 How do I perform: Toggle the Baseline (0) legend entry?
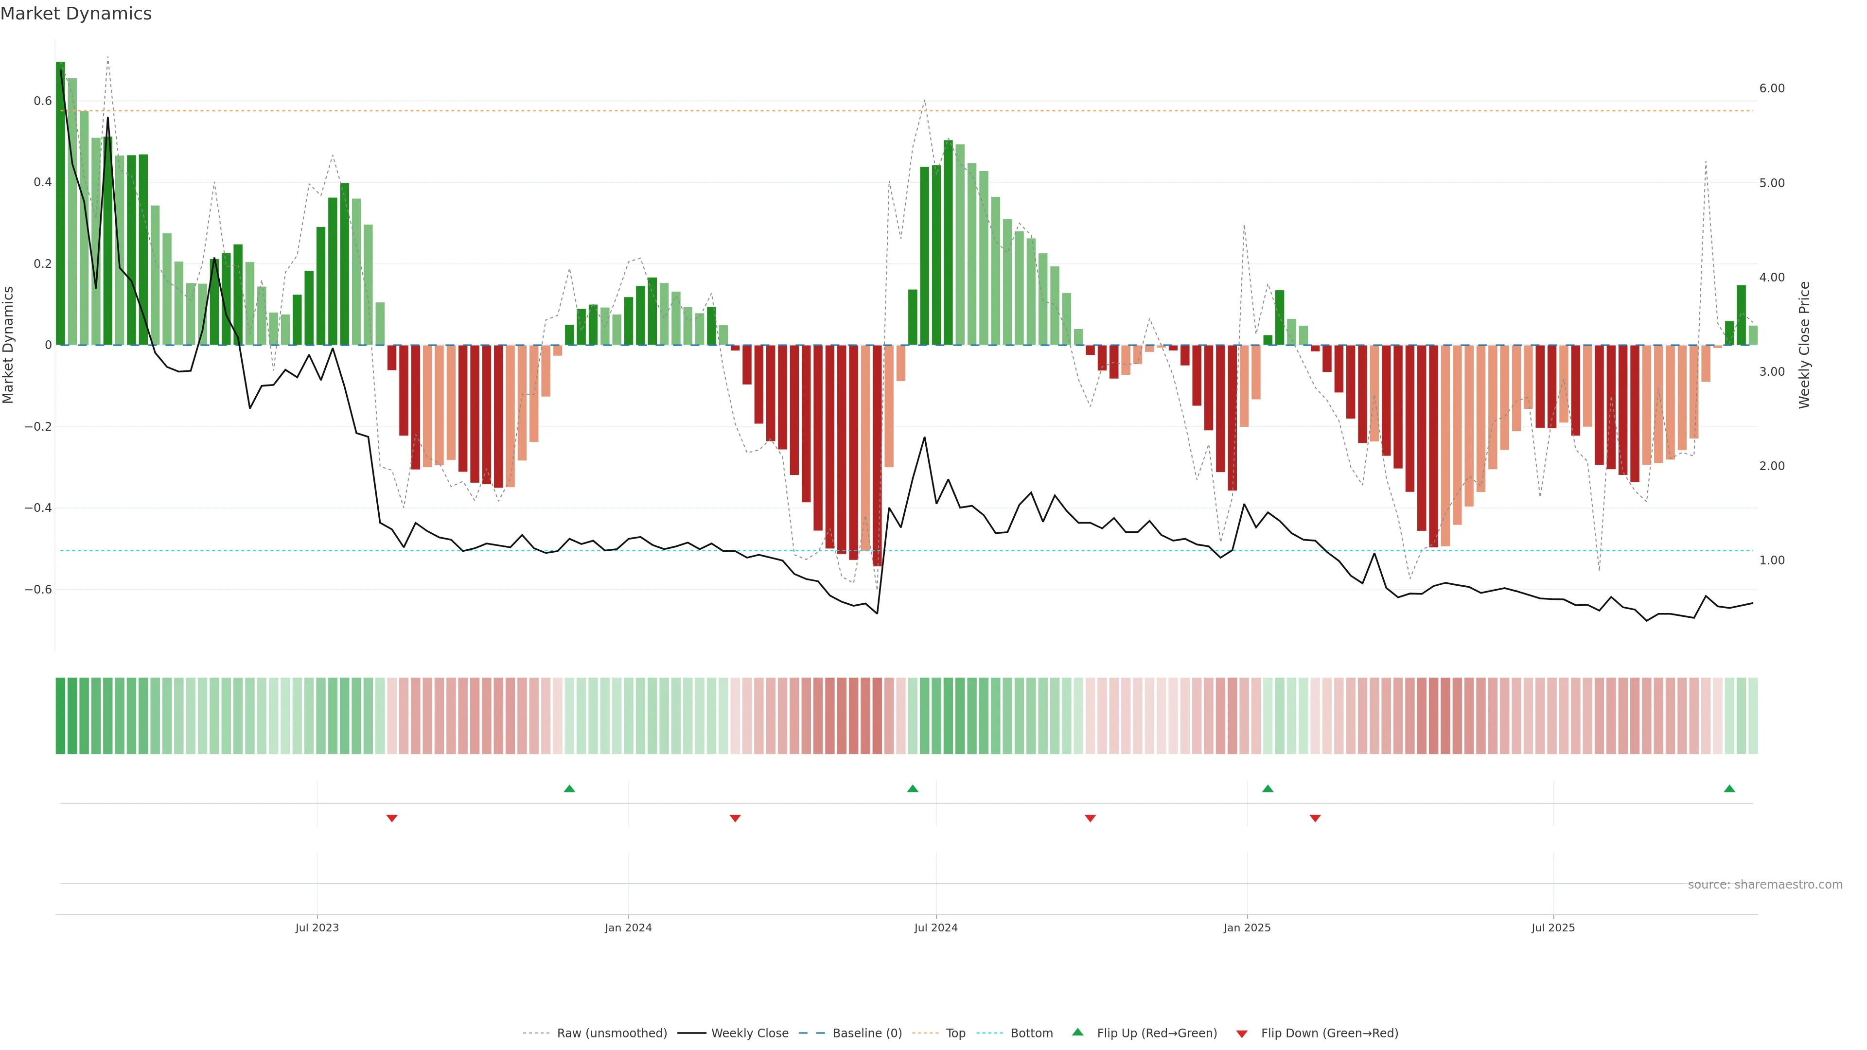pos(867,1033)
